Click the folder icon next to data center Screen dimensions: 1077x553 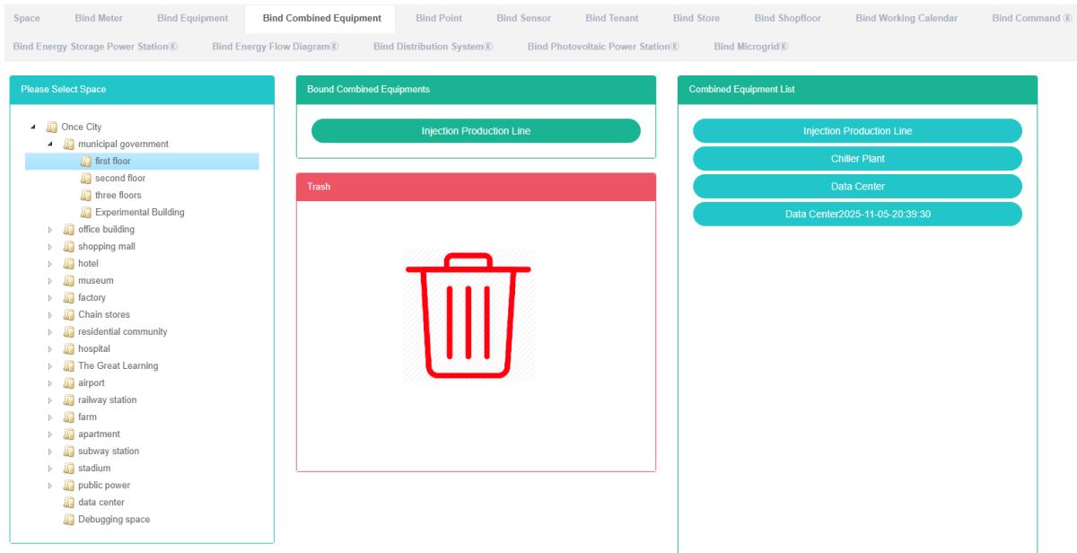(x=69, y=503)
